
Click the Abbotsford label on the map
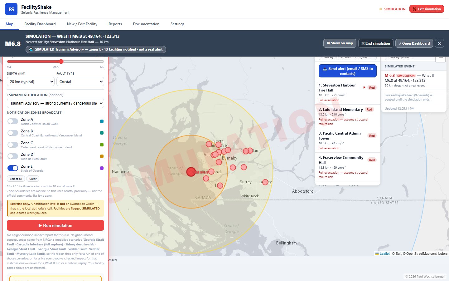tap(303, 191)
